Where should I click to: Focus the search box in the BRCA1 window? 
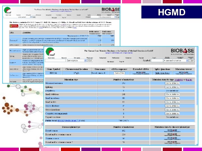(x=55, y=60)
